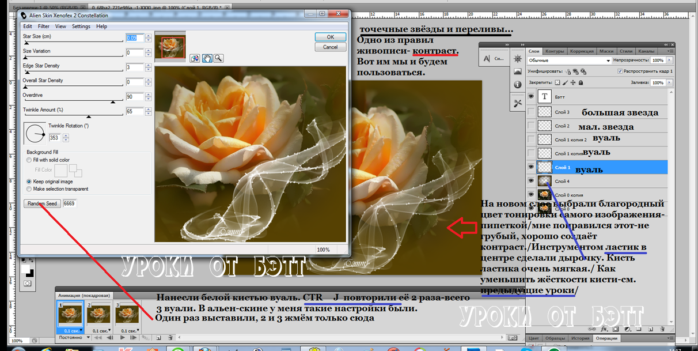Click lock position move icon
This screenshot has width=698, height=351.
573,82
